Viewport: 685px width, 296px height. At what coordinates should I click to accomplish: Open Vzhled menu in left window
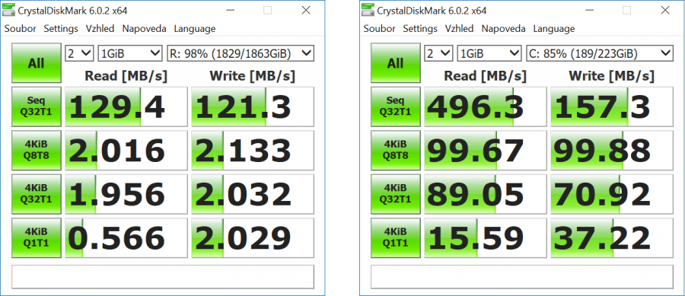[x=100, y=29]
